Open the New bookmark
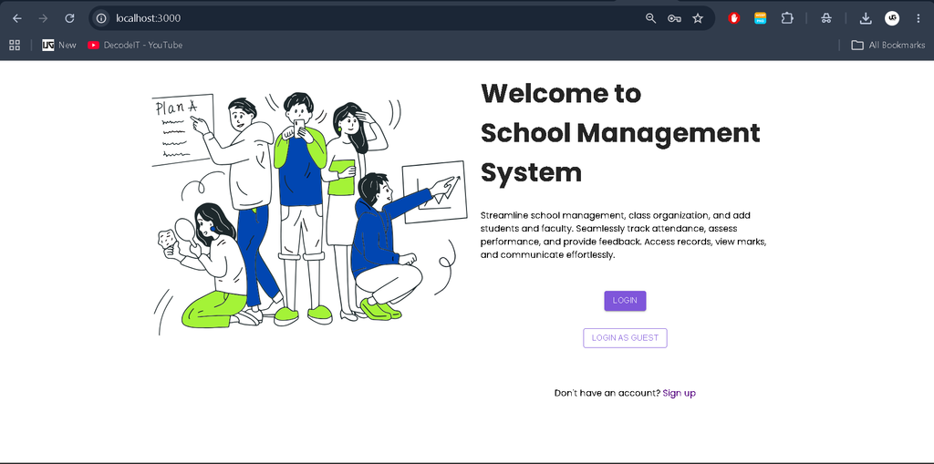934x464 pixels. (x=59, y=45)
